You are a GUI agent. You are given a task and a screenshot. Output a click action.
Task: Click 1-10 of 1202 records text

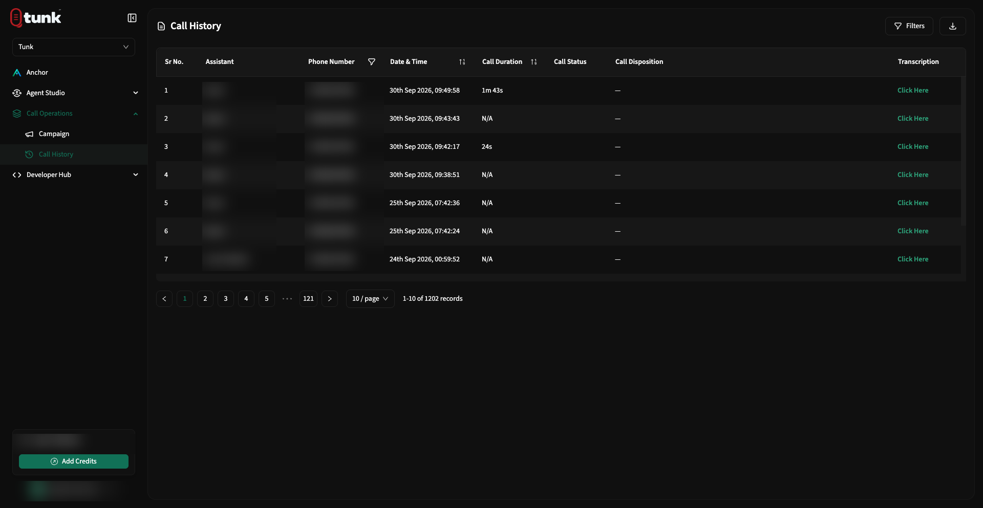(x=433, y=299)
